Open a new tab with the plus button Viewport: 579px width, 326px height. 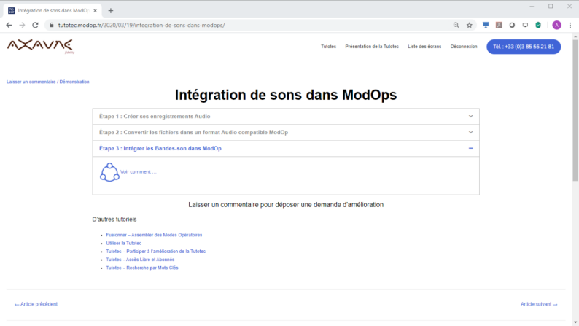[x=110, y=11]
